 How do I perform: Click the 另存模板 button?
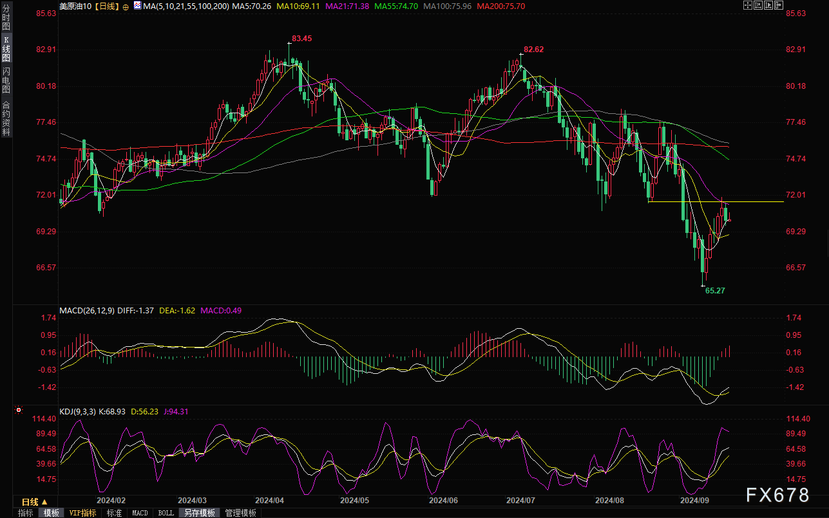[200, 513]
